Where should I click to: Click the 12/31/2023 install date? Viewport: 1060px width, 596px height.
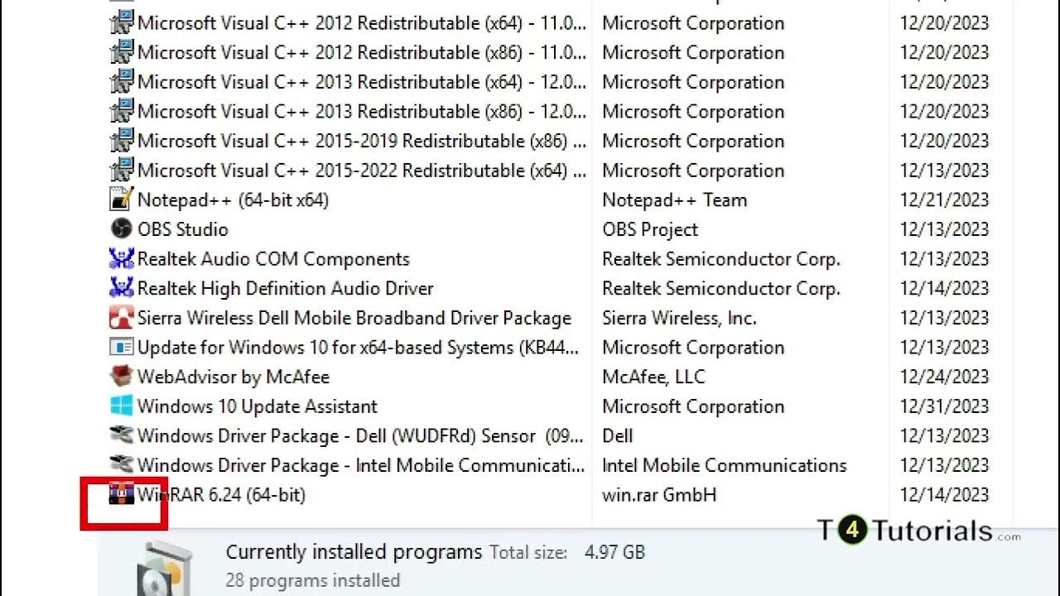coord(944,406)
